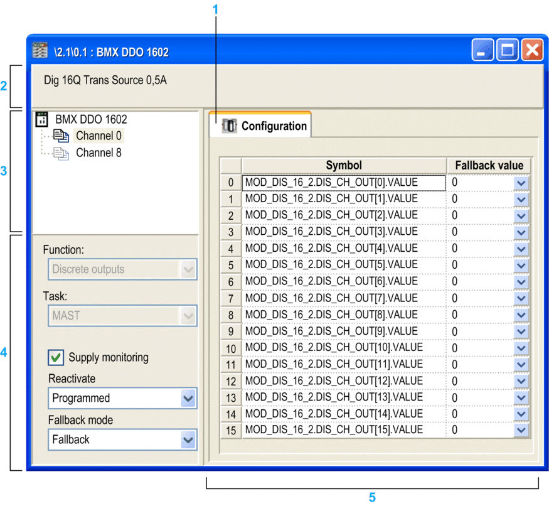Select row header number 0

coord(231,183)
